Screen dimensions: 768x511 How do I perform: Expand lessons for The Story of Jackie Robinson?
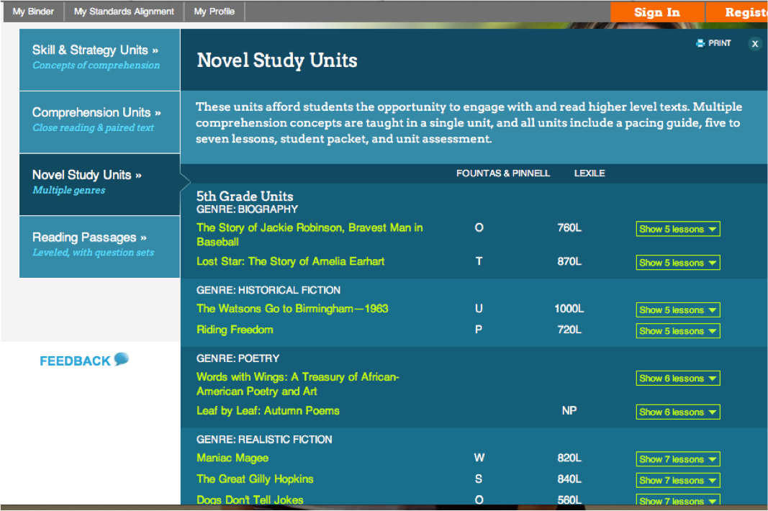(x=678, y=229)
